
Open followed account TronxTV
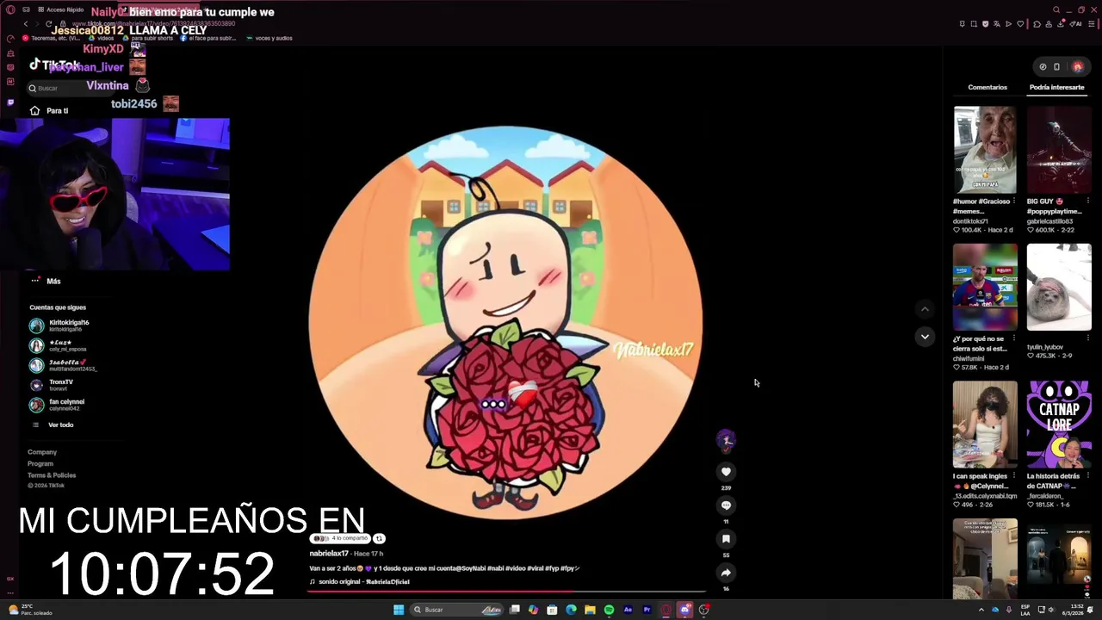tap(52, 385)
